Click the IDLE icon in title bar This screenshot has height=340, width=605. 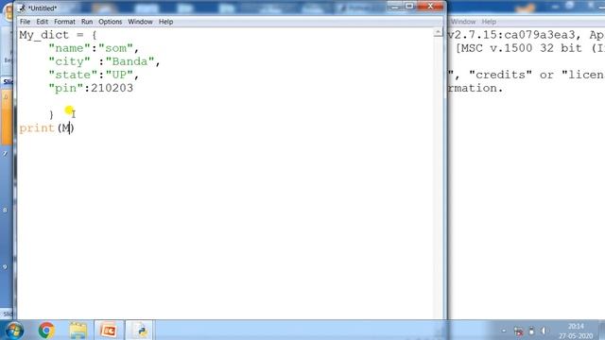point(23,8)
